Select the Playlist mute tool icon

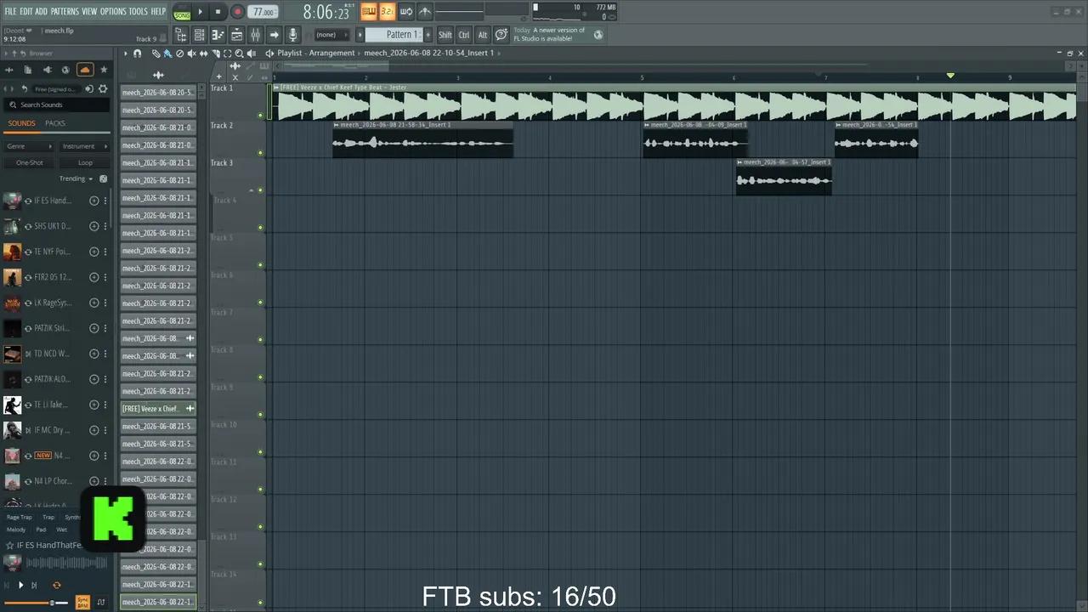coord(191,54)
